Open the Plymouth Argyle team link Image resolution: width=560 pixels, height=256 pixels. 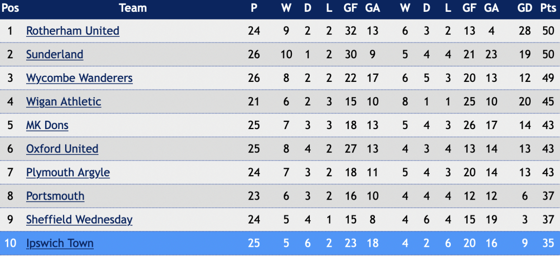68,173
